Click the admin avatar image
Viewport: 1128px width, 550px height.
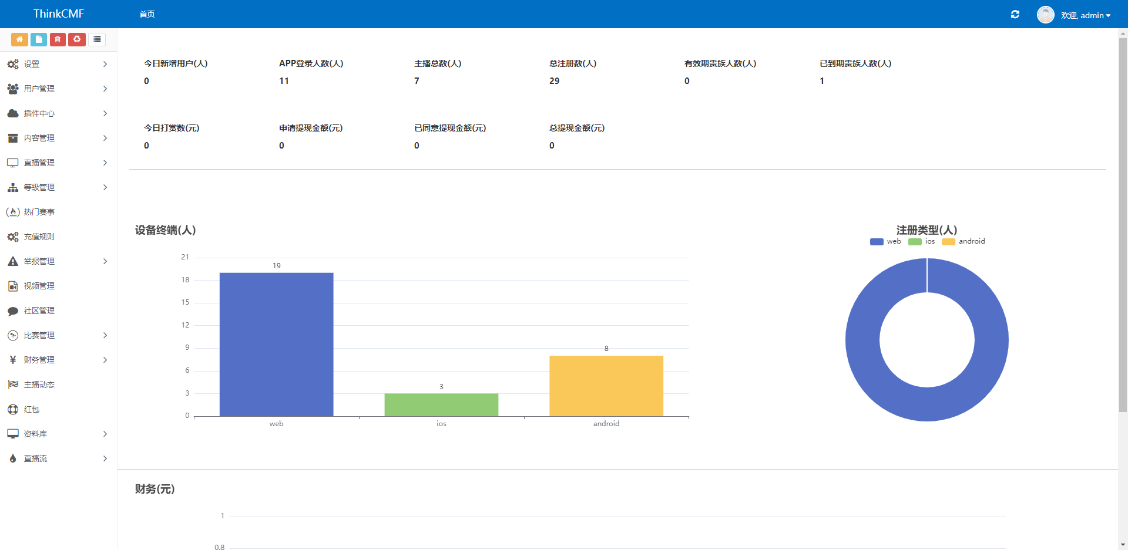click(1045, 15)
